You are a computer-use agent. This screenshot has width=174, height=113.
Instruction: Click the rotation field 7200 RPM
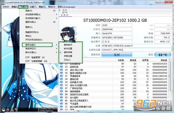(163, 34)
